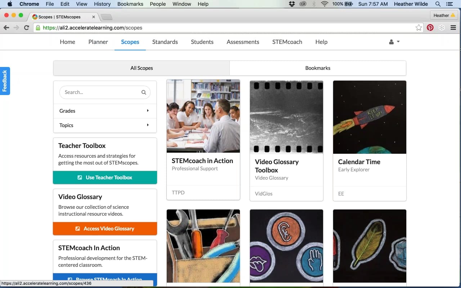Click the STEMcoach in Action card title
Viewport: 461px width, 288px height.
202,161
